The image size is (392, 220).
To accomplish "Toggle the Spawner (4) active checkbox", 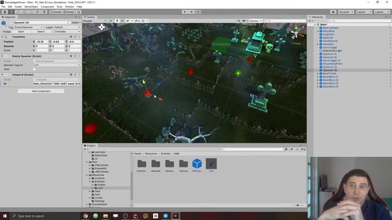I will coord(11,23).
